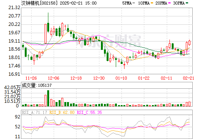Select the 12-06 date axis label
198x139 pixels.
(x=54, y=78)
